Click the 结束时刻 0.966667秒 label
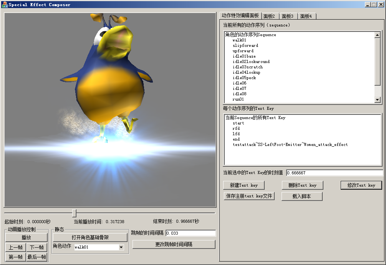The height and width of the screenshot is (265, 386). [x=176, y=222]
